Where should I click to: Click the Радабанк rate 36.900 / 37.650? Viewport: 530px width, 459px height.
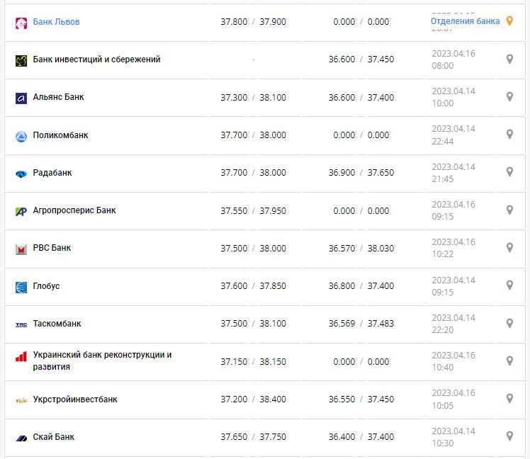click(x=361, y=173)
